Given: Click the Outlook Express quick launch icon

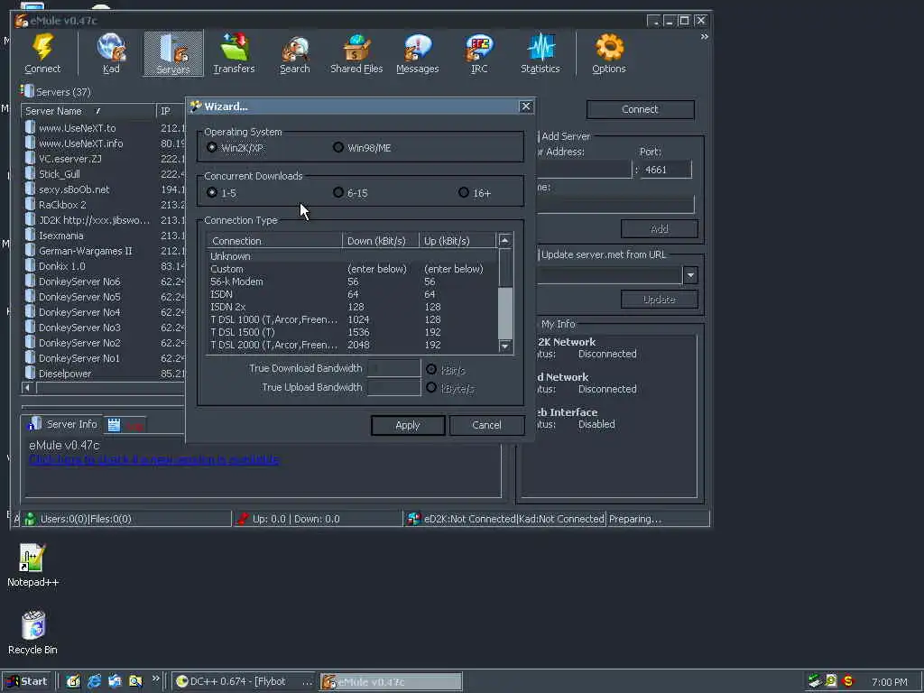Looking at the screenshot, I should coord(115,681).
